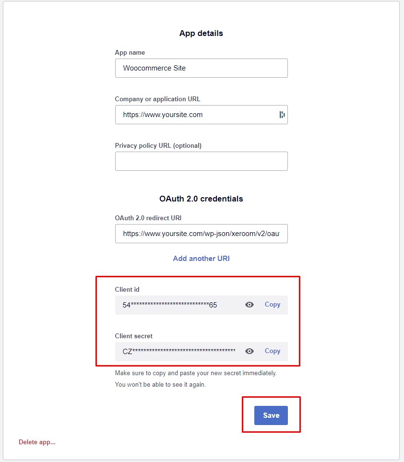404x462 pixels.
Task: Select the masked Client secret text starting with CZ
Action: 179,351
